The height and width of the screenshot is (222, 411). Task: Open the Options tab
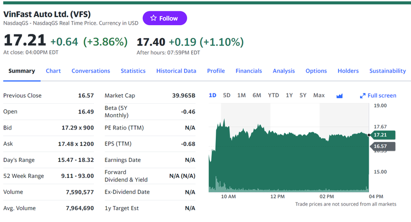316,71
